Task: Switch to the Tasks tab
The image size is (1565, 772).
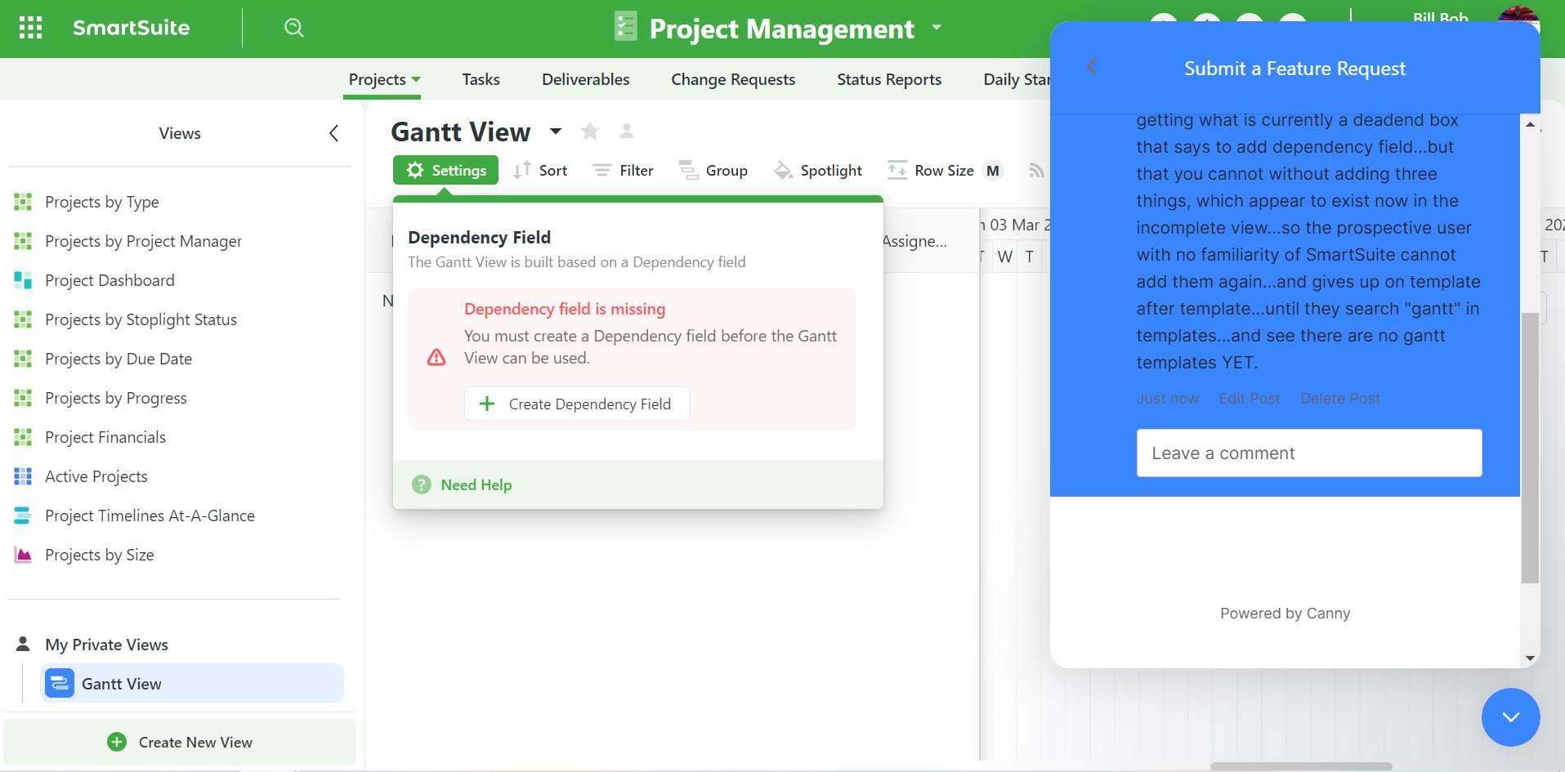Action: 481,79
